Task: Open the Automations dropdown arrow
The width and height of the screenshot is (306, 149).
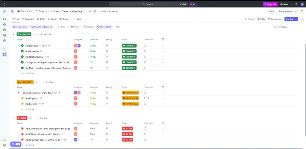Action: pos(296,11)
